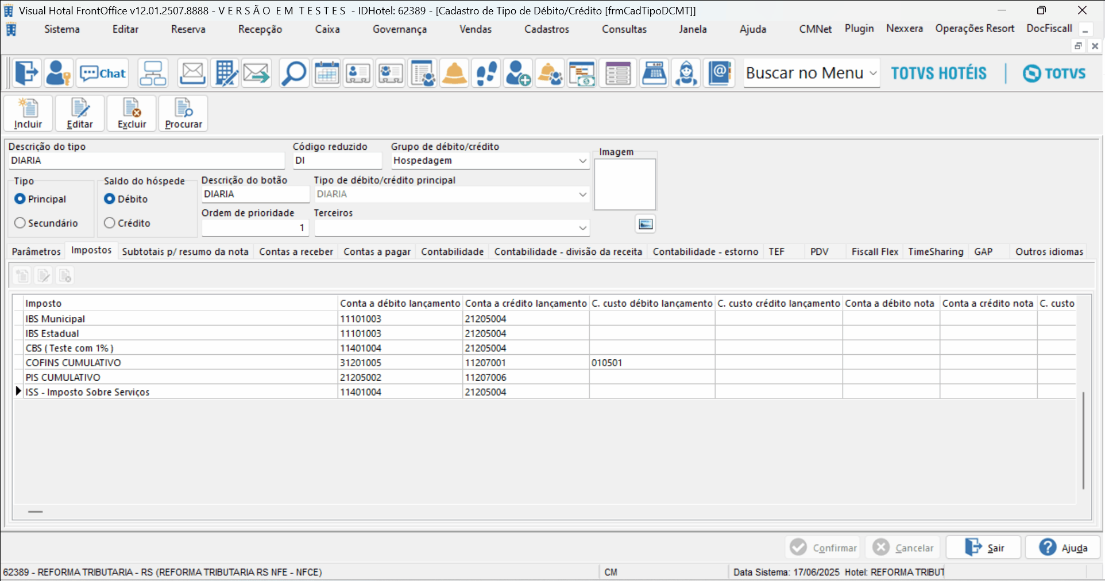Click the Sair button
The width and height of the screenshot is (1105, 581).
click(x=984, y=548)
